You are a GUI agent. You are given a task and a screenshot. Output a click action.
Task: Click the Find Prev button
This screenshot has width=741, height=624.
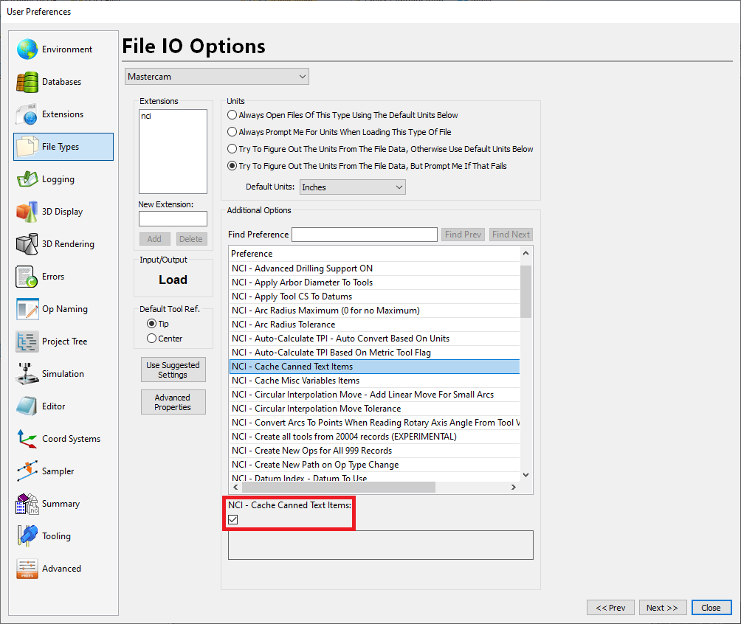463,235
